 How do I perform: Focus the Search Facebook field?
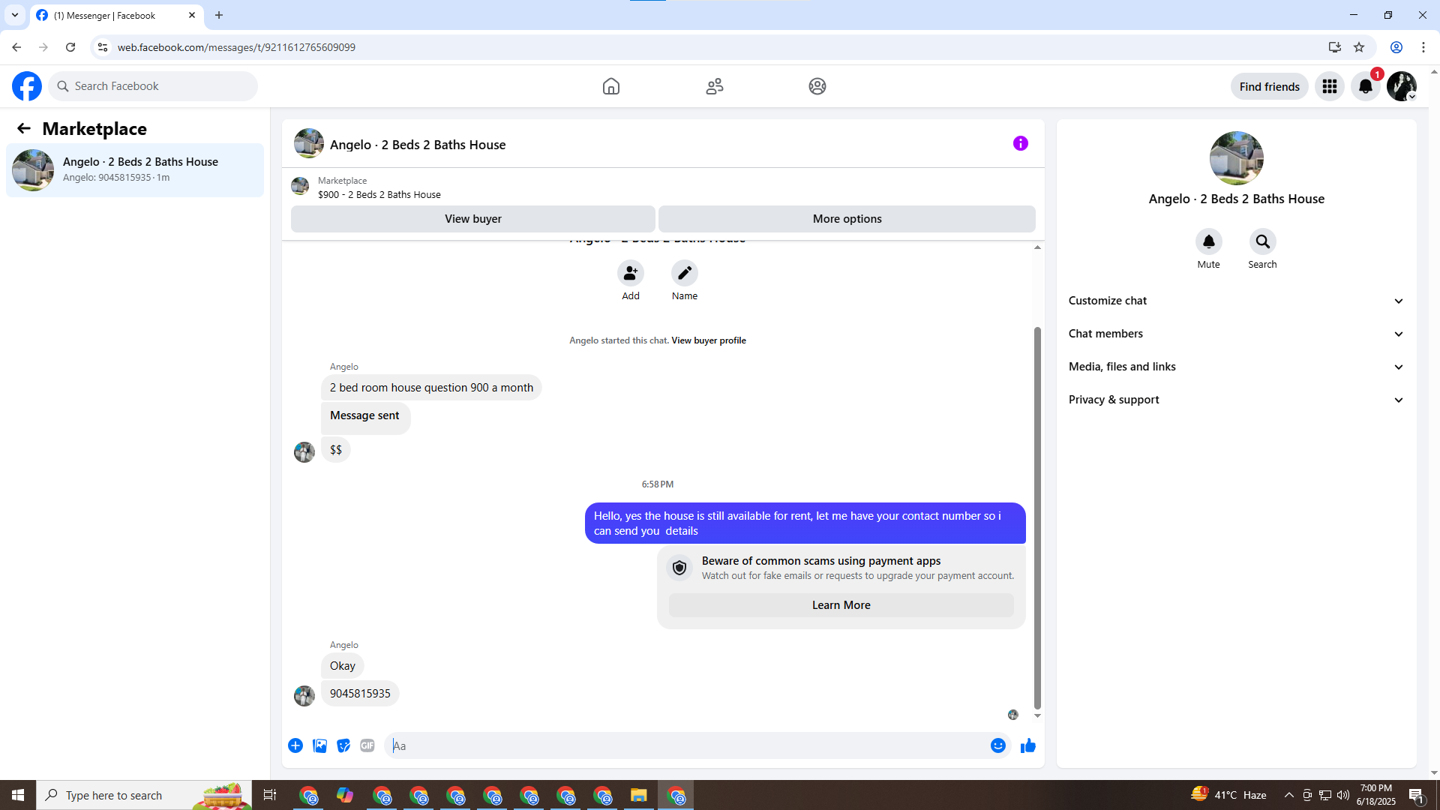[x=153, y=86]
